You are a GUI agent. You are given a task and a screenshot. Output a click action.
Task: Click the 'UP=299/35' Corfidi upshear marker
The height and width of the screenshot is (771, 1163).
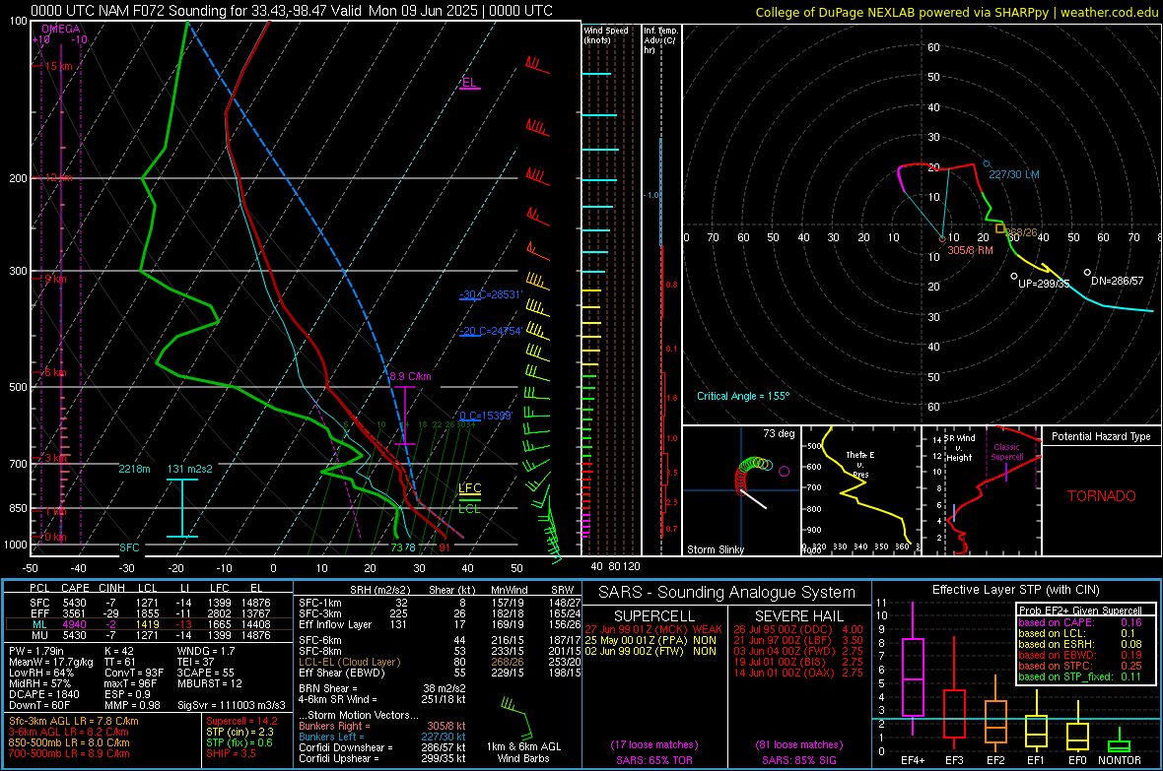pyautogui.click(x=1044, y=284)
